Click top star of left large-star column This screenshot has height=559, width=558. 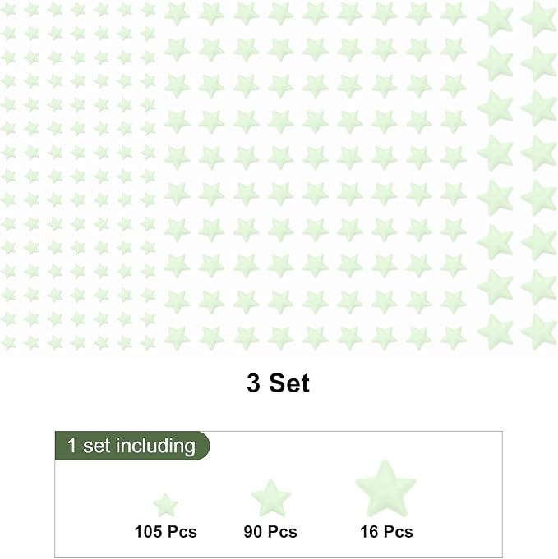tap(495, 18)
